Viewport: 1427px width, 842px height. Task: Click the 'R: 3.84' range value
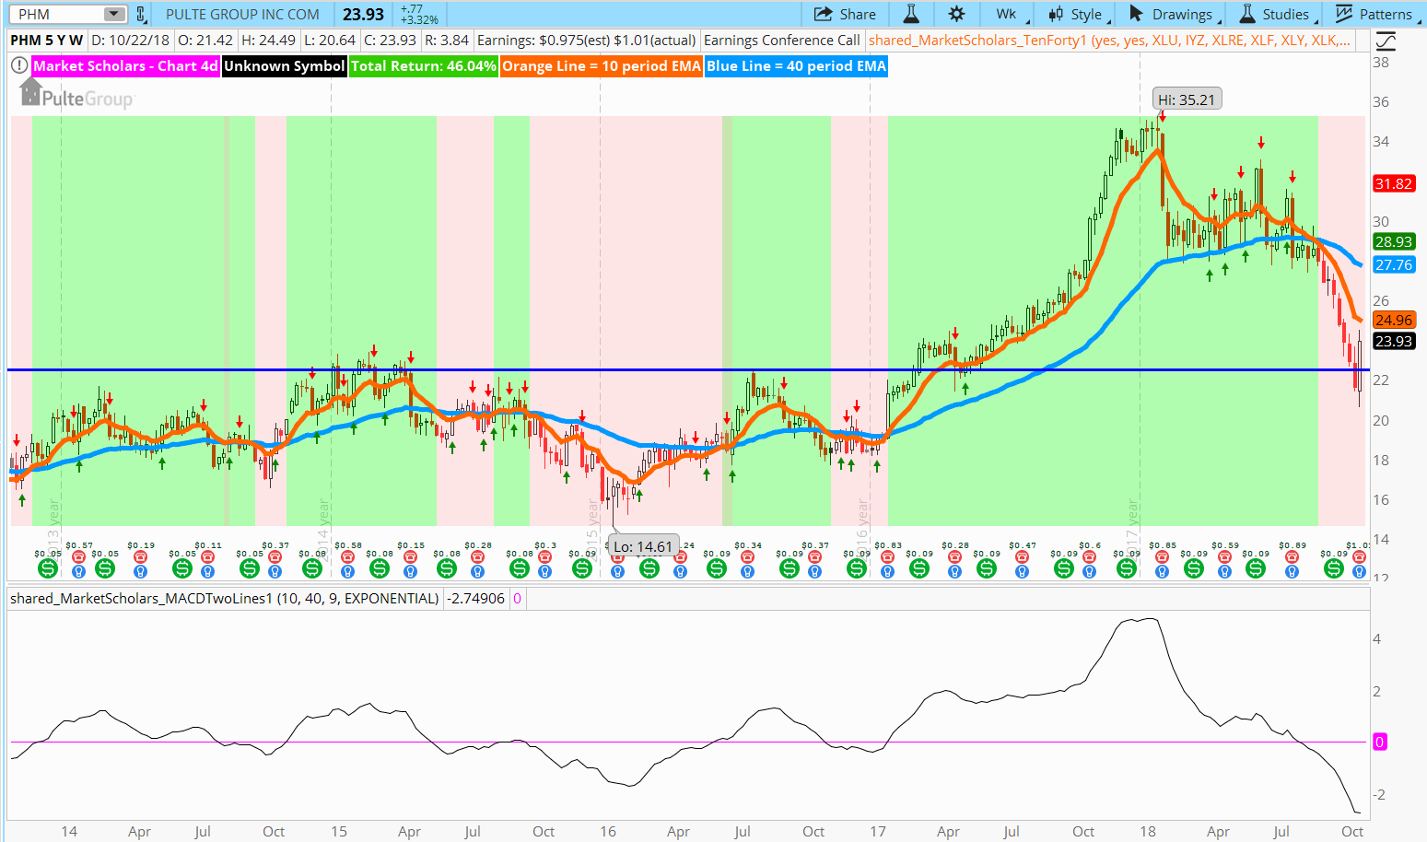coord(447,41)
